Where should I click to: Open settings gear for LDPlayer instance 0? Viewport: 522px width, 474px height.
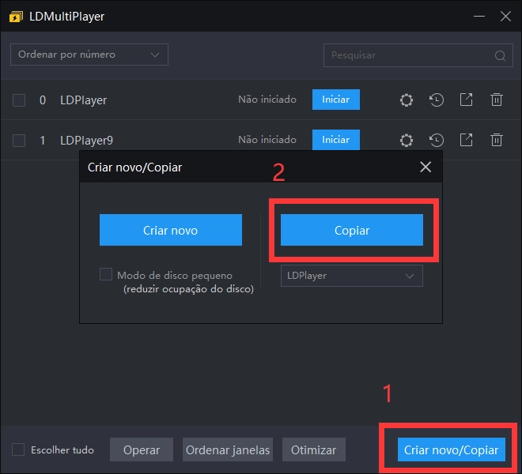407,100
